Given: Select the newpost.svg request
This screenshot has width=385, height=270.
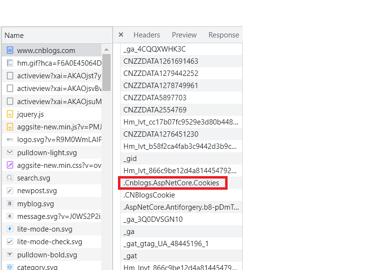Looking at the screenshot, I should (52, 191).
